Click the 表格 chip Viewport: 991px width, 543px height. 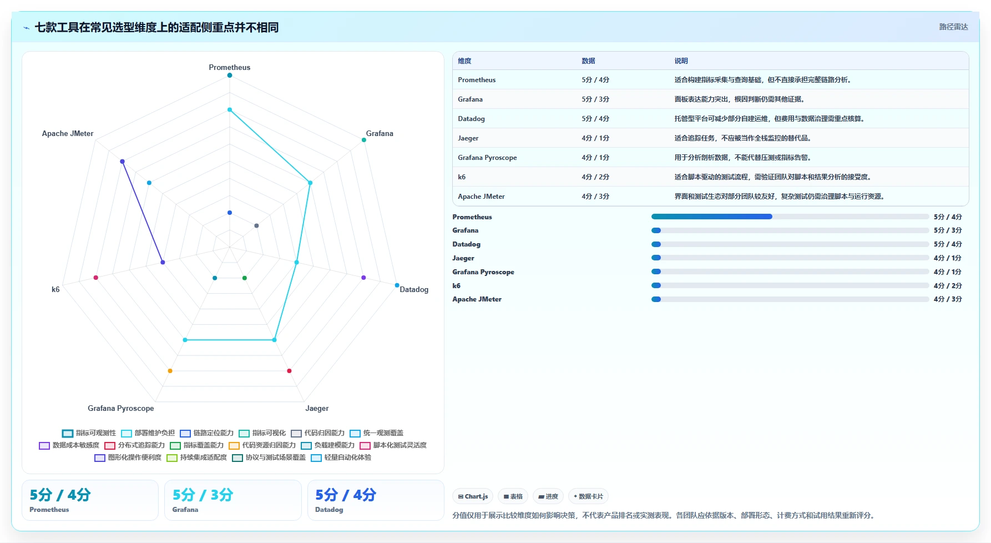coord(513,496)
